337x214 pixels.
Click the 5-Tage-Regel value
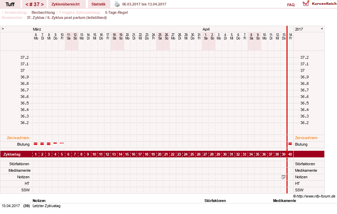(116, 12)
